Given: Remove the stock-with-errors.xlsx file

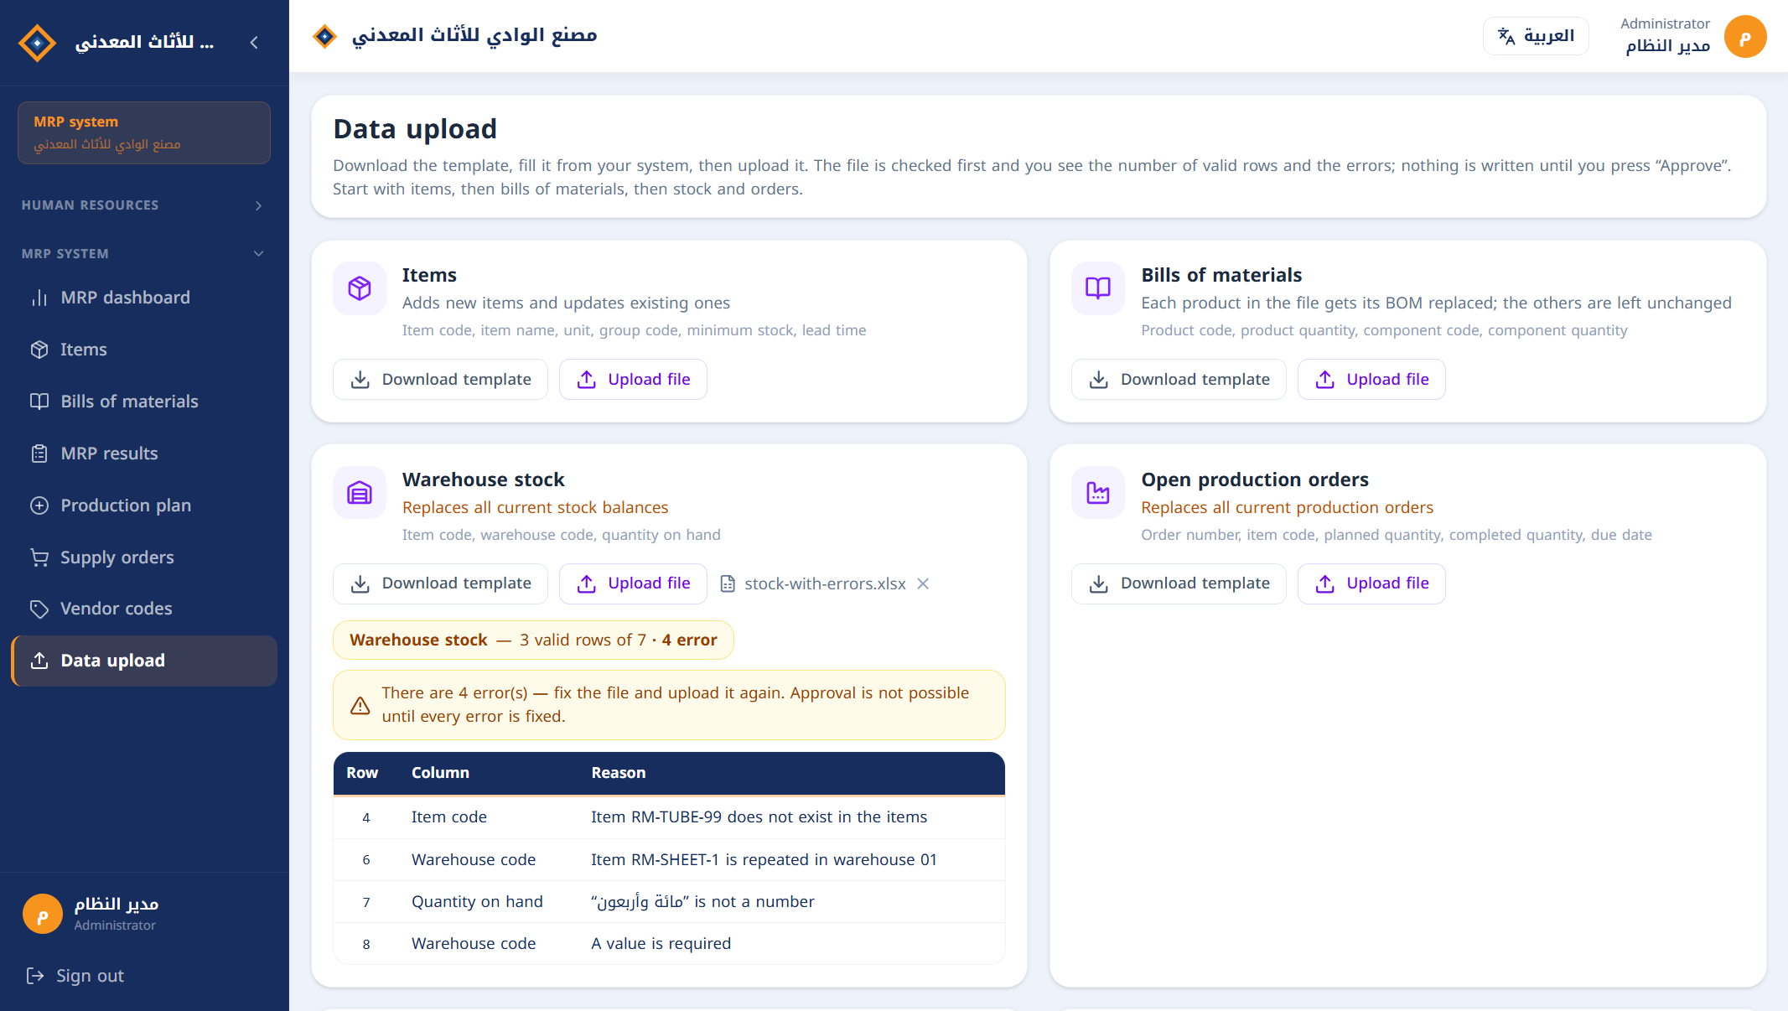Looking at the screenshot, I should coord(923,583).
